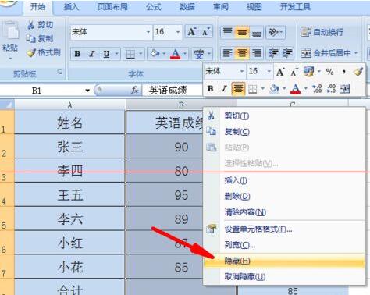
Task: Click the increase indent icon
Action: pos(287,53)
